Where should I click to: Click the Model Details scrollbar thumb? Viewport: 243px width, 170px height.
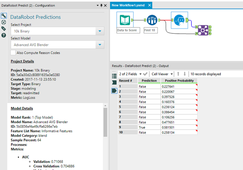[x=105, y=122]
